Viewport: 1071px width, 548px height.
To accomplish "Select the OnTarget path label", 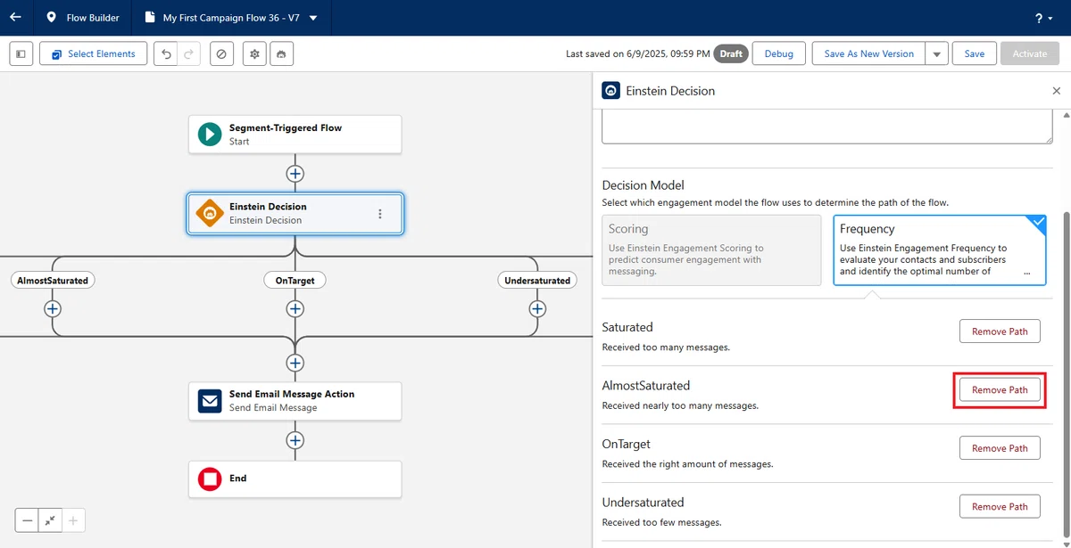I will (x=295, y=281).
